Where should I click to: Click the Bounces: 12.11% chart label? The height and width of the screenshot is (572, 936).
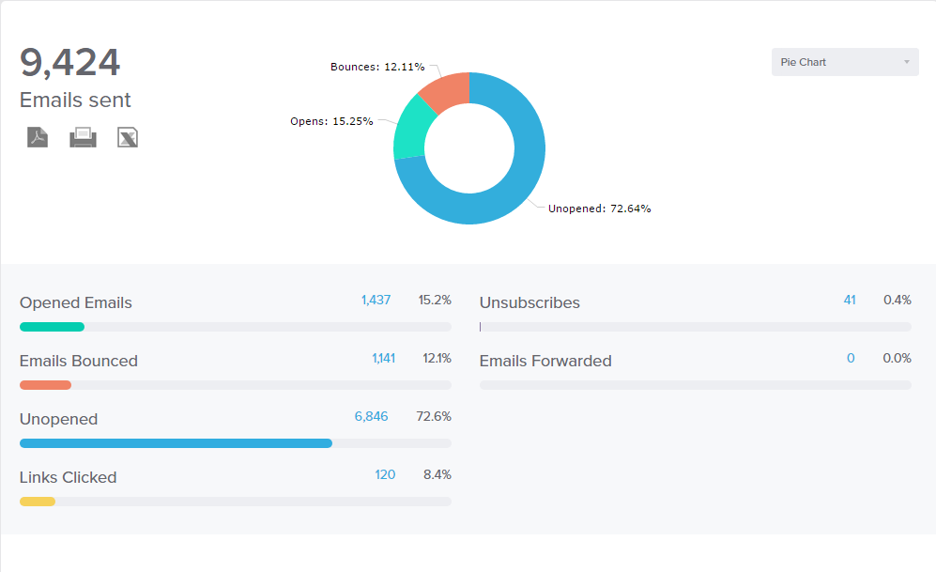377,67
